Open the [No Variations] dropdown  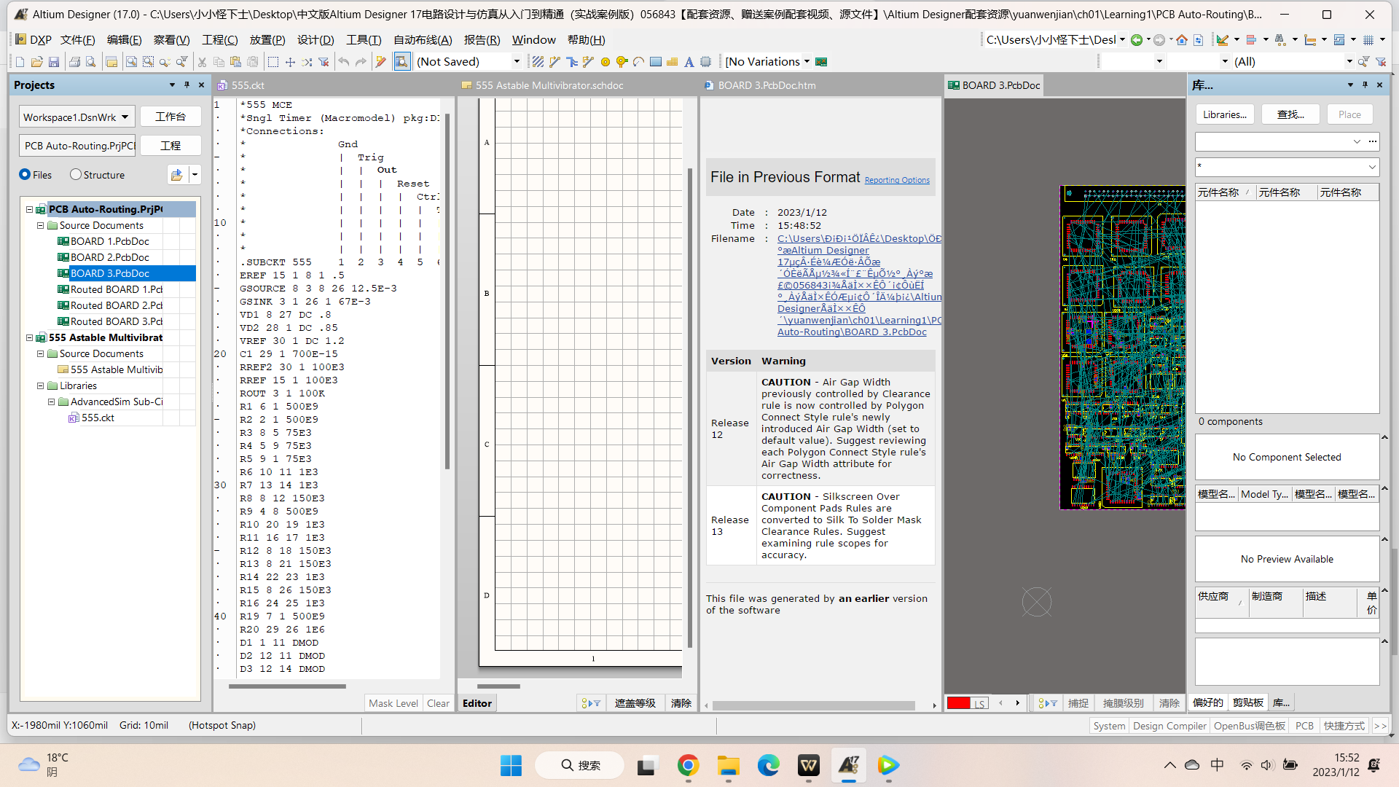coord(808,61)
